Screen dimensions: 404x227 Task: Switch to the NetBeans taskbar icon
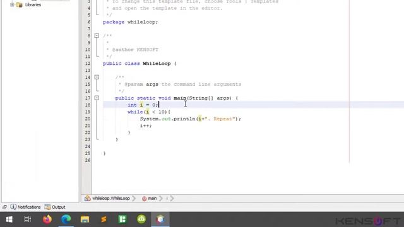[160, 219]
